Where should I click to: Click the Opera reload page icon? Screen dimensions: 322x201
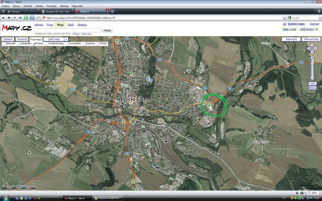tap(26, 18)
